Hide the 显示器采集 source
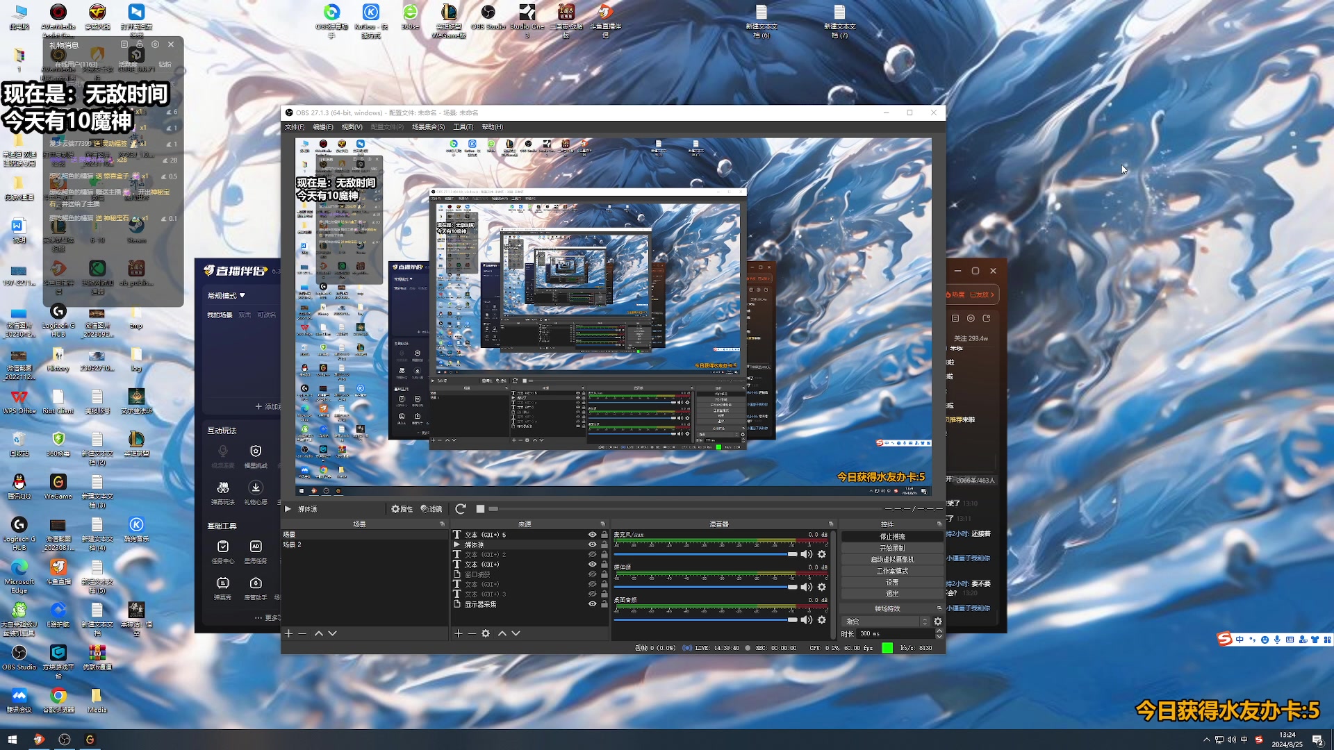Image resolution: width=1334 pixels, height=750 pixels. (593, 604)
